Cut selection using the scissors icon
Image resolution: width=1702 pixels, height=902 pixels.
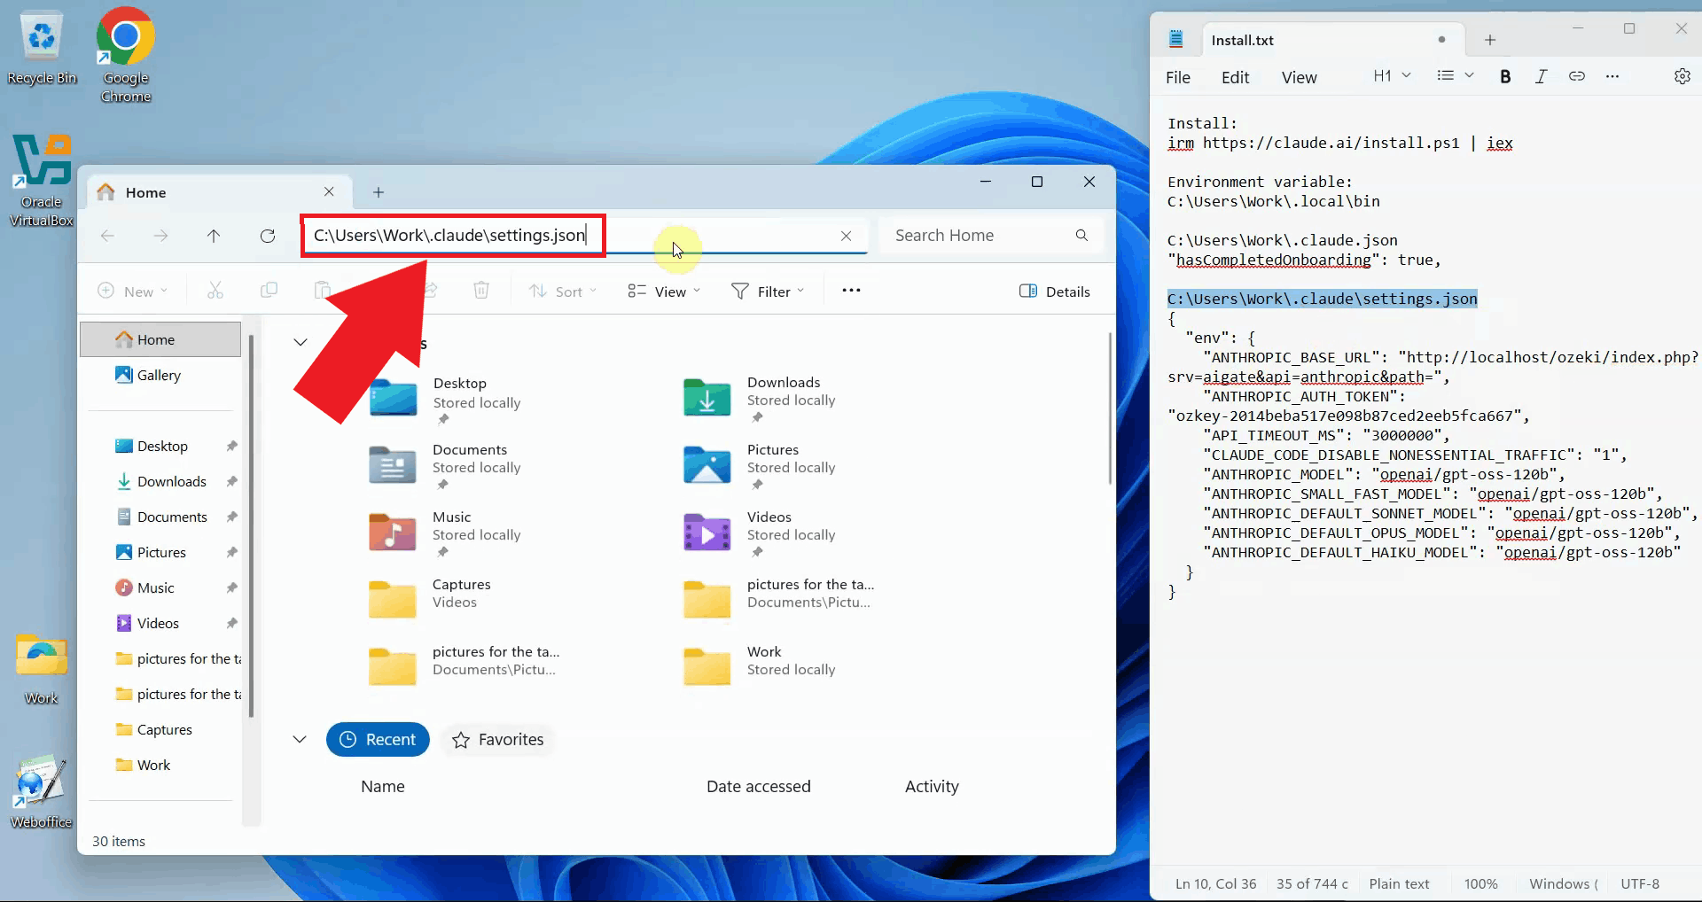[215, 290]
